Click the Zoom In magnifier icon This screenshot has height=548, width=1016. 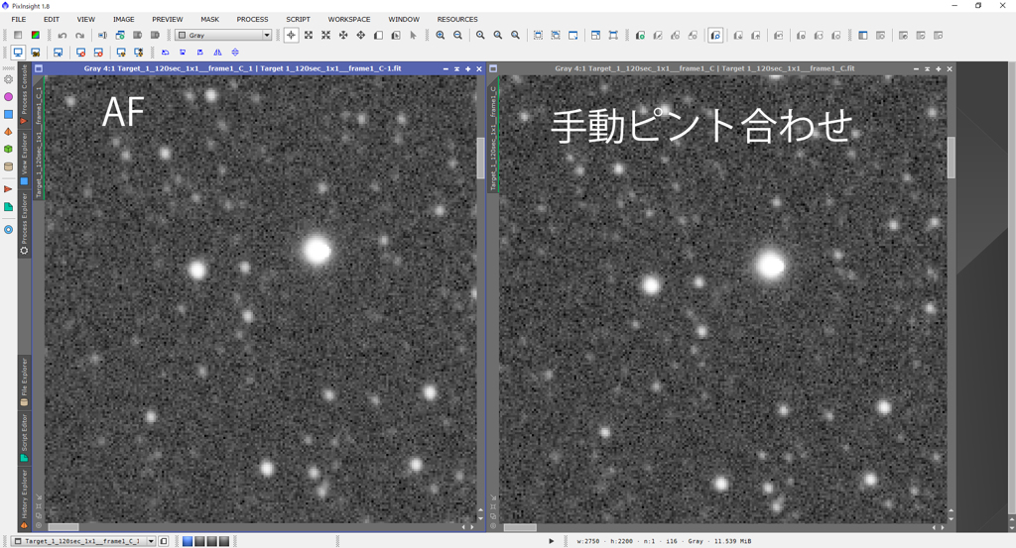tap(441, 36)
